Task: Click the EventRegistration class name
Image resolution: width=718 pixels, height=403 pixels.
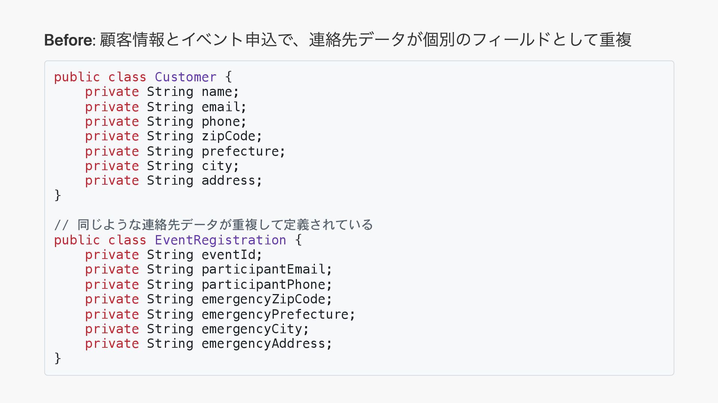Action: coord(220,240)
